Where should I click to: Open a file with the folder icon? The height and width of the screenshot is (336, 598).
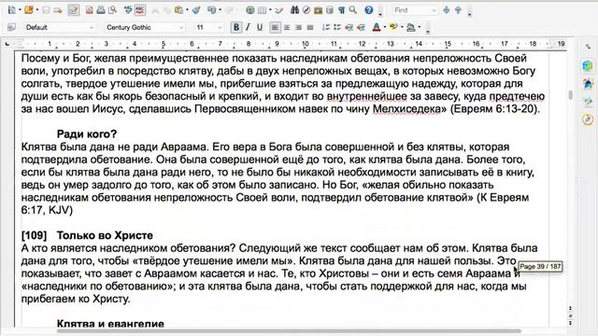29,10
